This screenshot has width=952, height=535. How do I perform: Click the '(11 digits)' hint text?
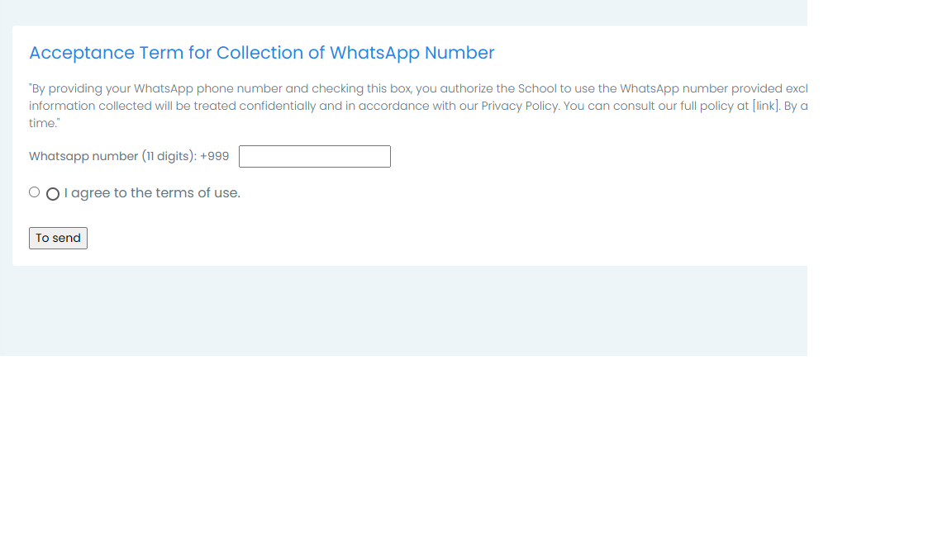[x=169, y=157]
